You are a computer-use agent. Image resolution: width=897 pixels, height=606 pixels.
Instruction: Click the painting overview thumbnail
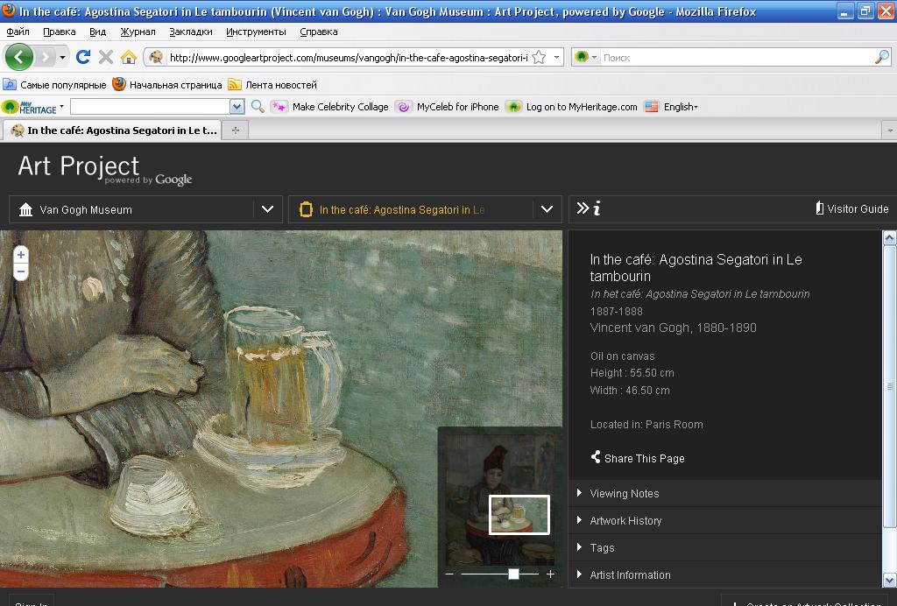[x=499, y=495]
